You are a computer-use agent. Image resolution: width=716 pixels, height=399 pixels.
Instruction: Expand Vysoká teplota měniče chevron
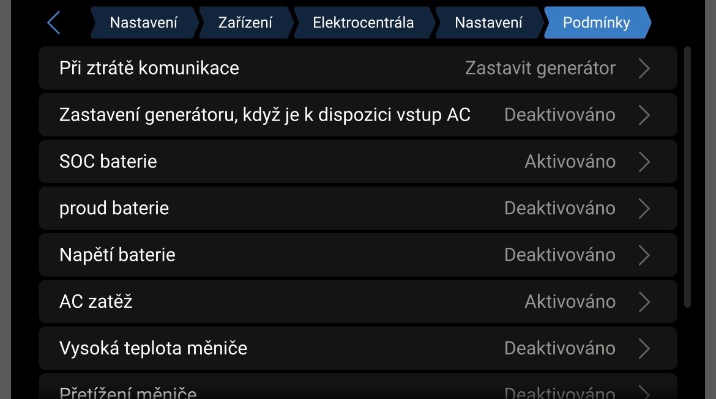point(644,349)
